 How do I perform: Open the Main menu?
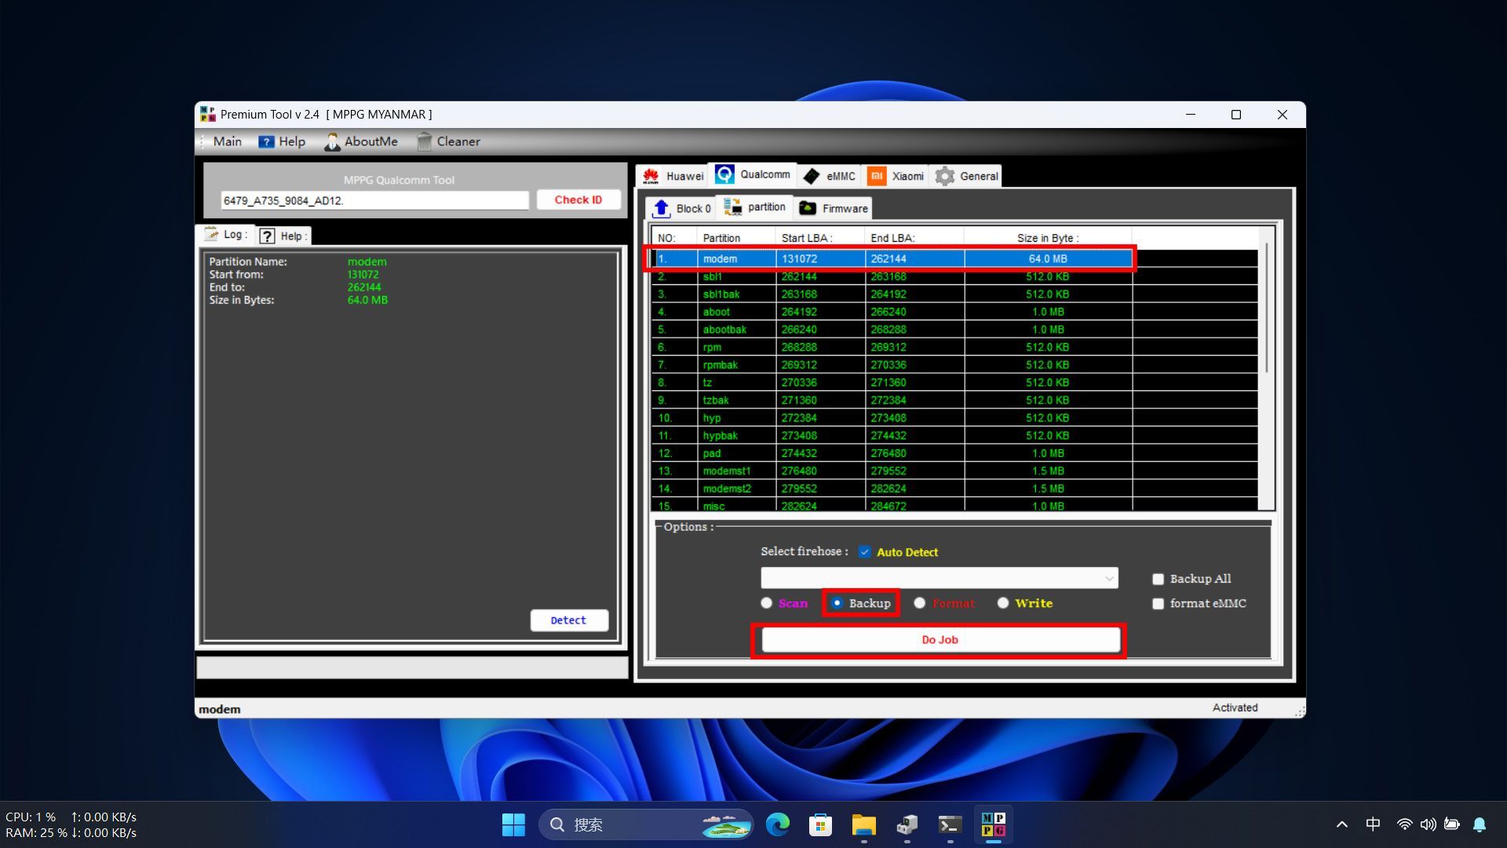point(227,141)
